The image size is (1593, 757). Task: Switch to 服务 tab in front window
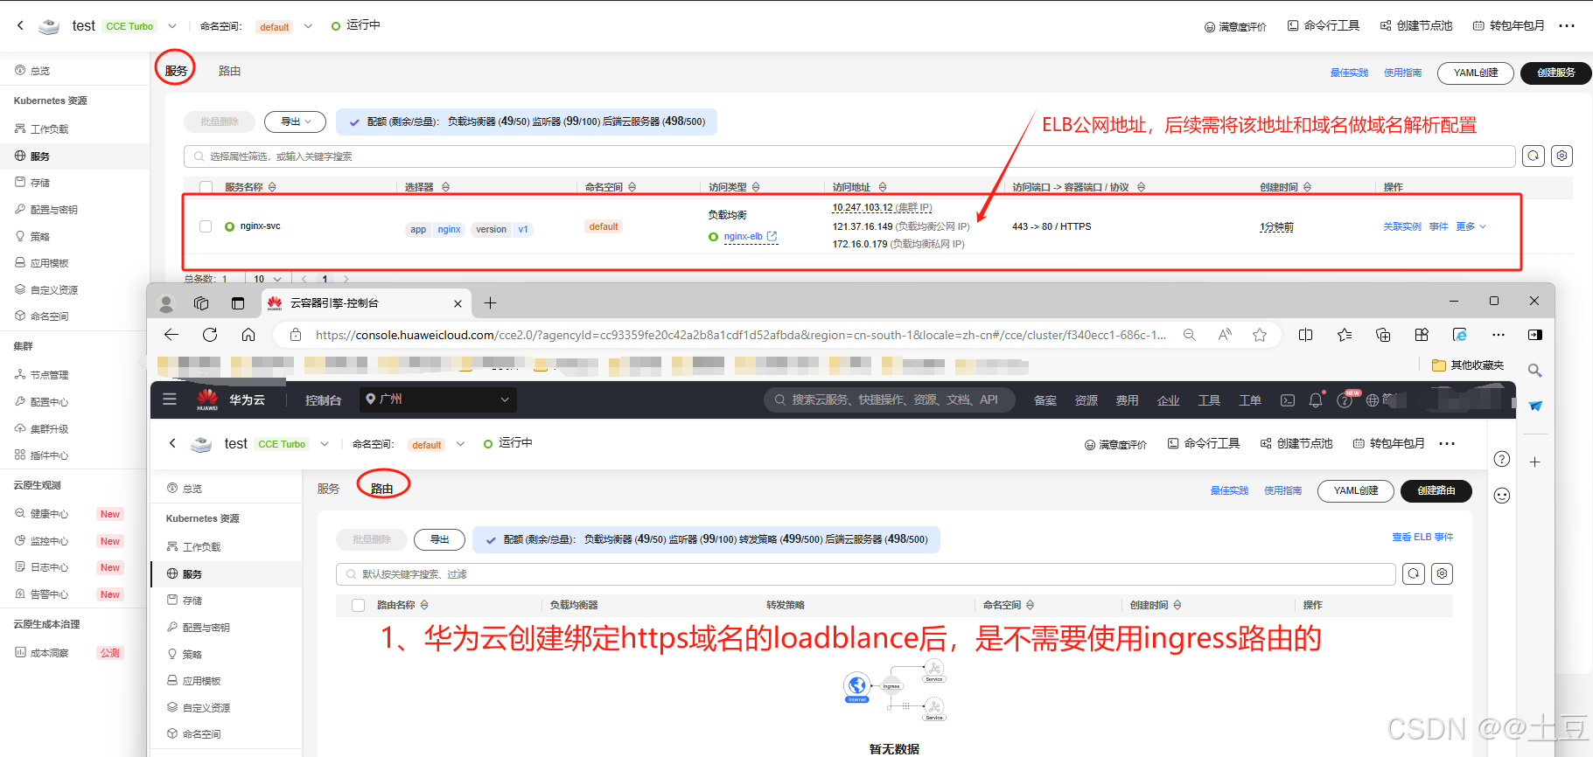pos(328,489)
